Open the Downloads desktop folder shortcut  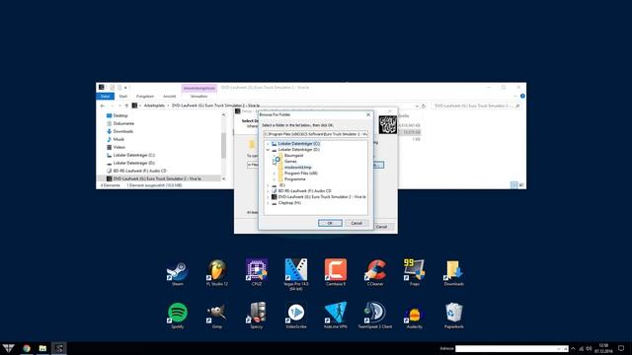pos(454,272)
